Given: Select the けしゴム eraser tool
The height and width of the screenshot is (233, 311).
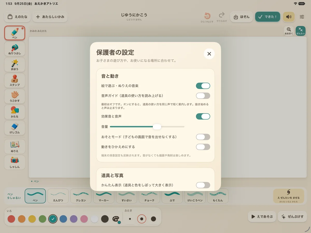Looking at the screenshot, I should click(15, 128).
